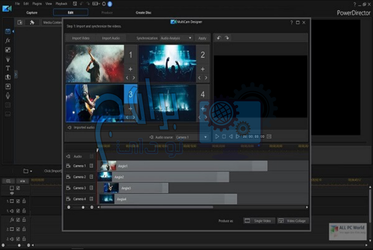Open the Plugins menu

[x=37, y=4]
